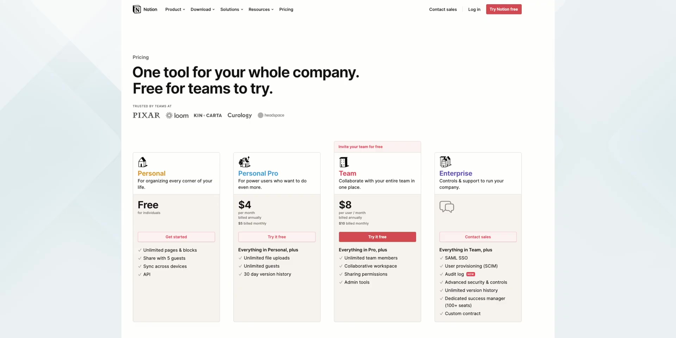Viewport: 676px width, 338px height.
Task: Click the Enterprise plan buildings icon
Action: point(445,162)
